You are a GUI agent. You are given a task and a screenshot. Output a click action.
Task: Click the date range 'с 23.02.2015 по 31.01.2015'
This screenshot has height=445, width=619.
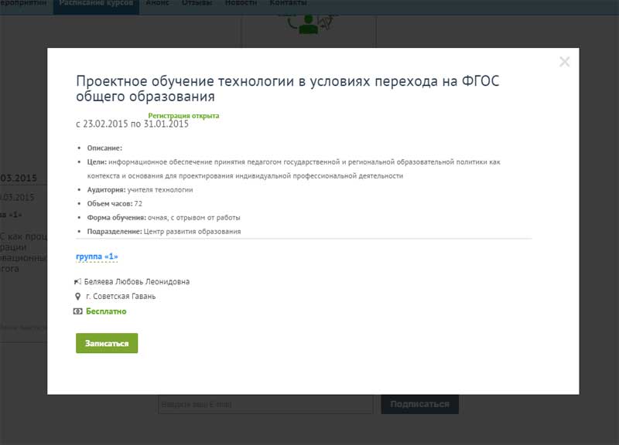132,124
